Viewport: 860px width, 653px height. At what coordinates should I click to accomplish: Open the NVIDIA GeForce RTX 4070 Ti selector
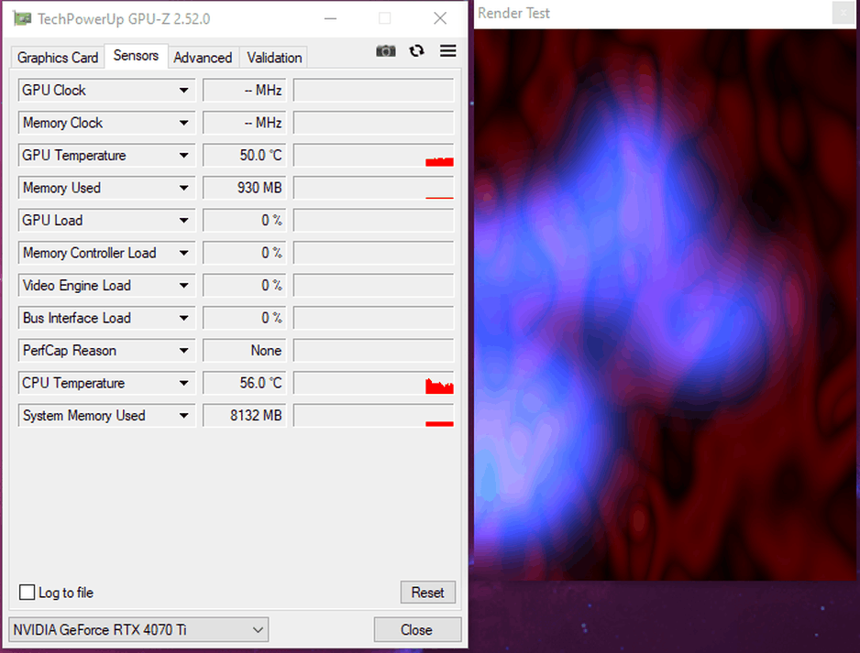tap(138, 630)
